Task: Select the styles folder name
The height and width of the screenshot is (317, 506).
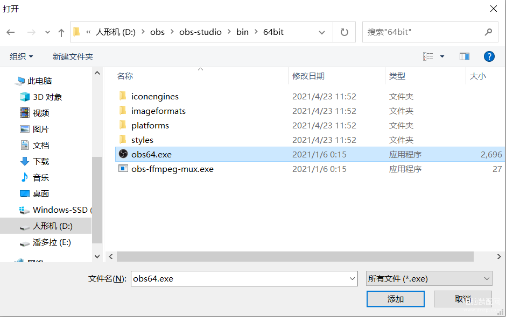Action: tap(142, 140)
